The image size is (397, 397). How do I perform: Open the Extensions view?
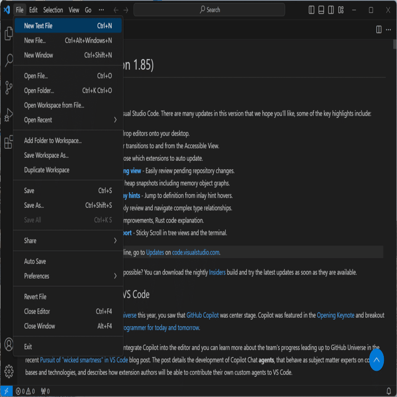[8, 143]
